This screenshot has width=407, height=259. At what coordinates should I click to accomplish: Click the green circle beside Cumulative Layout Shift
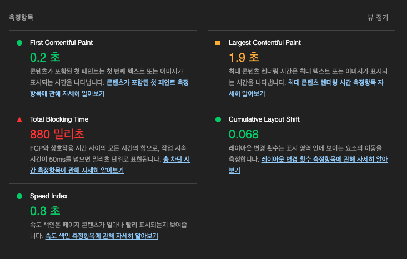(218, 119)
